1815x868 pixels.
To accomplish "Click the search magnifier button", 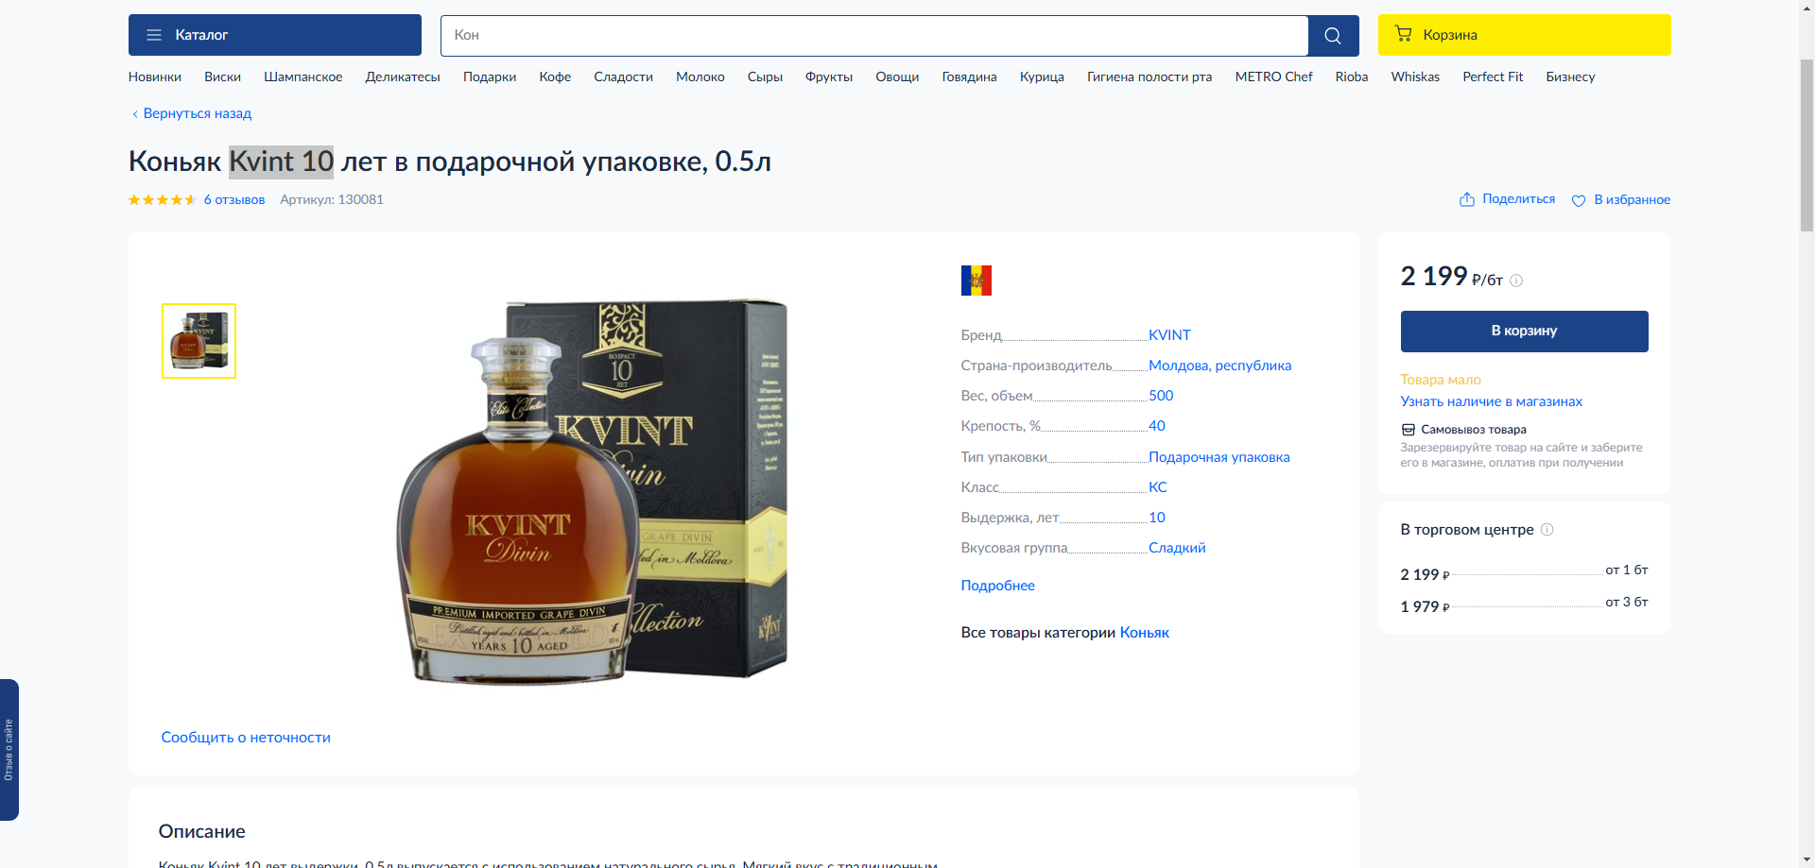I will [1333, 35].
